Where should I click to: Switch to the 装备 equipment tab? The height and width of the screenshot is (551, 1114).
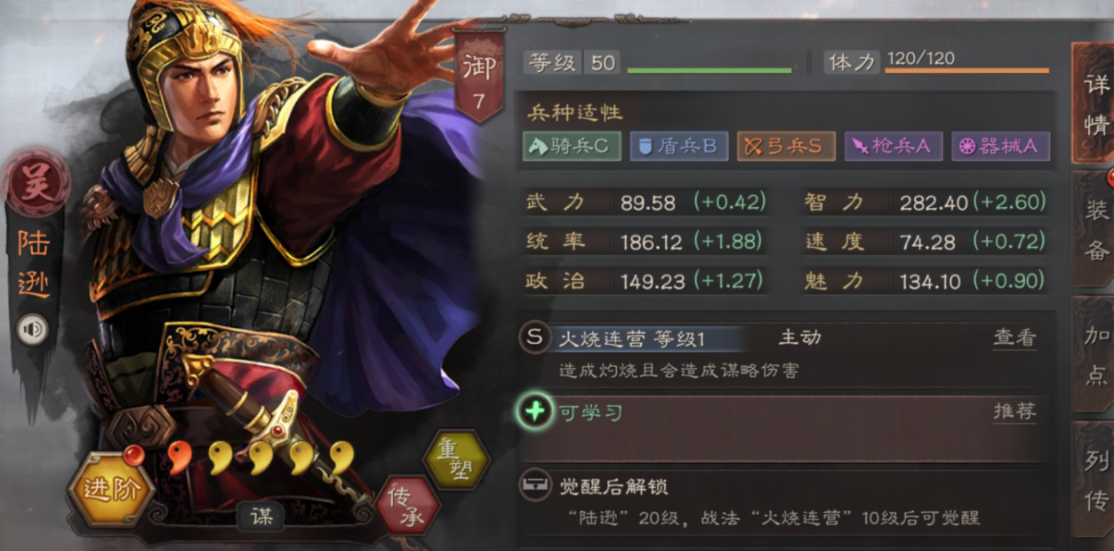[x=1094, y=228]
